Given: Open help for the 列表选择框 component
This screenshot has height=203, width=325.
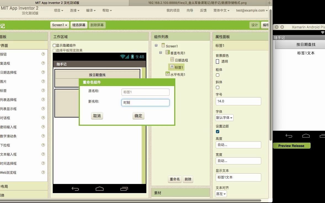Looking at the screenshot, I should click(x=43, y=100).
